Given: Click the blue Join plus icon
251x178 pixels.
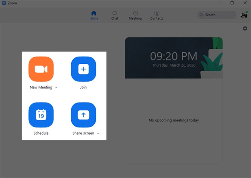Looking at the screenshot, I should (84, 69).
